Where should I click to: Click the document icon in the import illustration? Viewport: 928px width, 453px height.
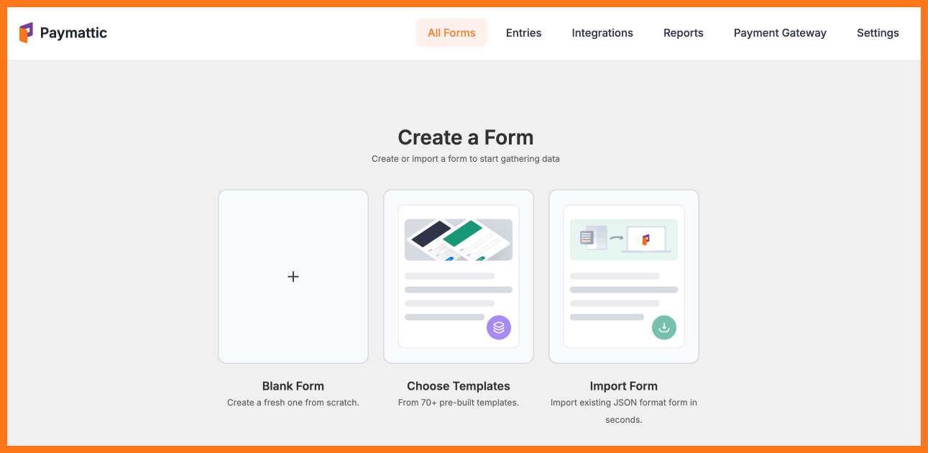pyautogui.click(x=587, y=237)
